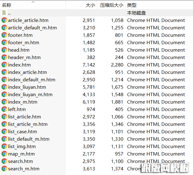
Task: Select the Chrome icon of list_case.htm
Action: point(4,132)
